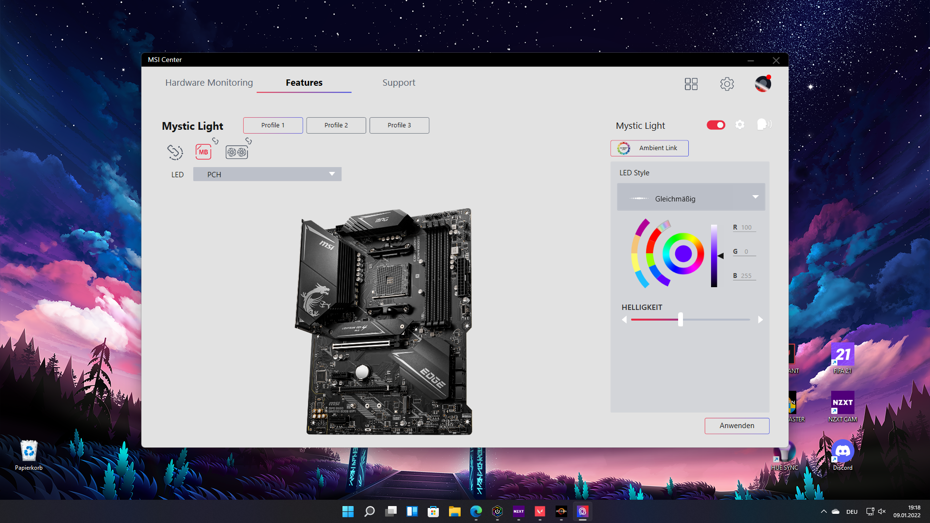Image resolution: width=930 pixels, height=523 pixels.
Task: Toggle link badge above the graphics card icon
Action: (x=248, y=141)
